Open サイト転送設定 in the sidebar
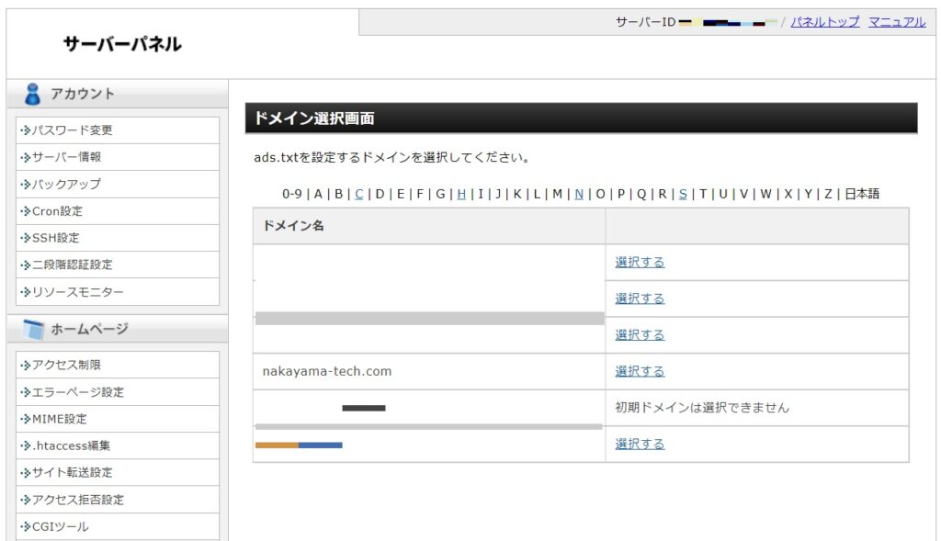The width and height of the screenshot is (941, 541). [x=73, y=472]
